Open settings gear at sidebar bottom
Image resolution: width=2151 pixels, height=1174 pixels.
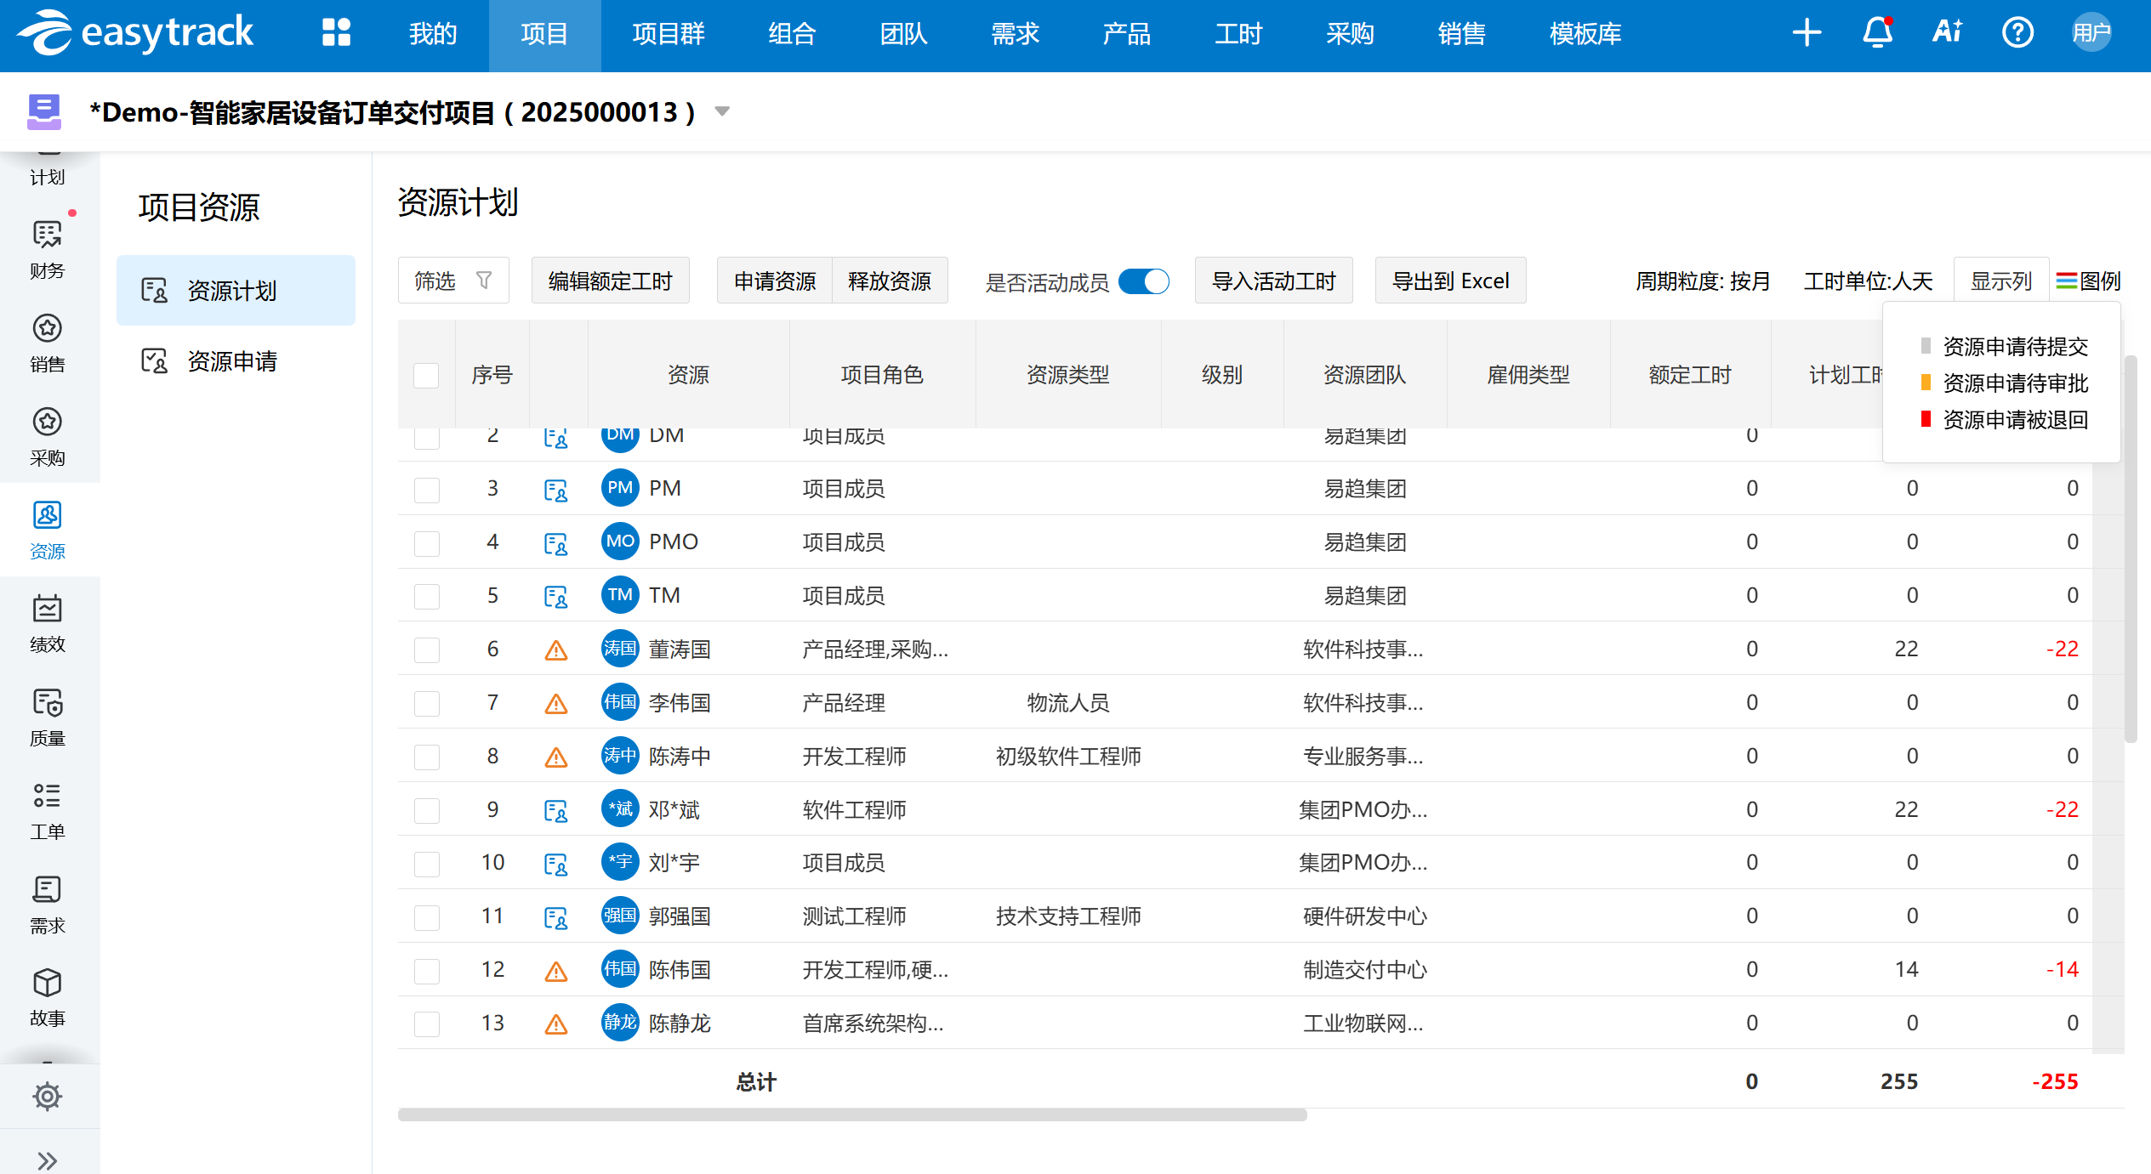[48, 1096]
